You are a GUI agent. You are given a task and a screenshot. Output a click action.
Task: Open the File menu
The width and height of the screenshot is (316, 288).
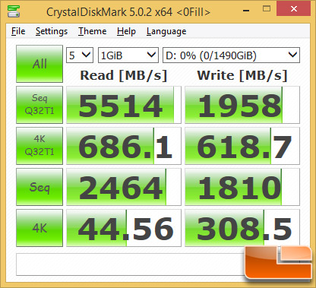coord(18,31)
